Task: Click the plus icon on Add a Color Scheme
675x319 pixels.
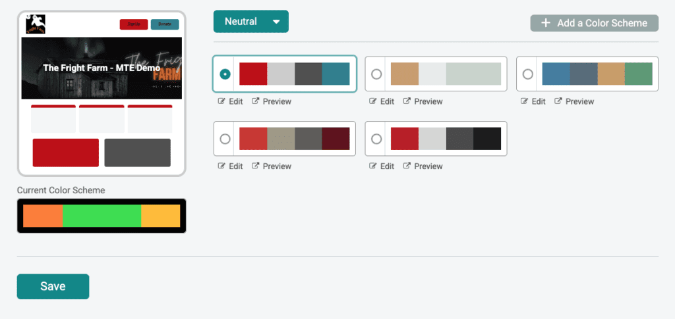Action: pyautogui.click(x=545, y=23)
